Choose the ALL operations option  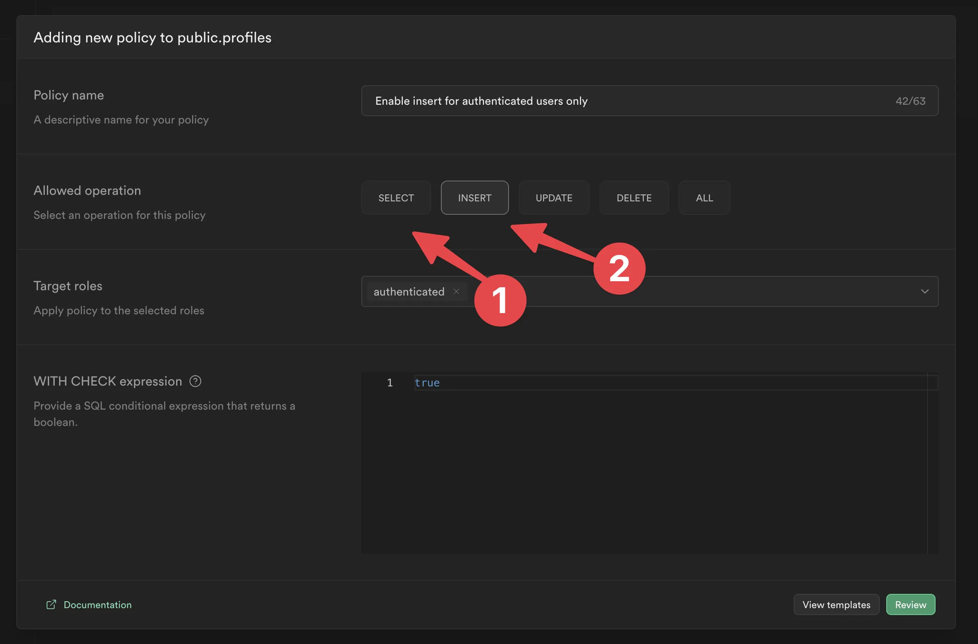point(704,198)
